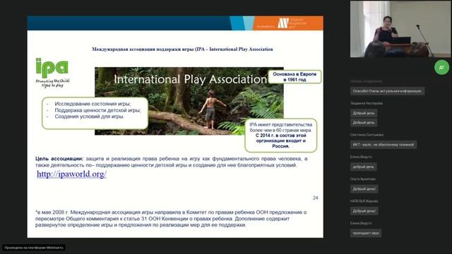The image size is (452, 254).
Task: Open the ipaworld.org link on the slide
Action: pos(71,174)
